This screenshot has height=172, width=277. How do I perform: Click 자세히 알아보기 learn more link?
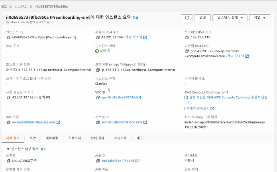(x=198, y=108)
